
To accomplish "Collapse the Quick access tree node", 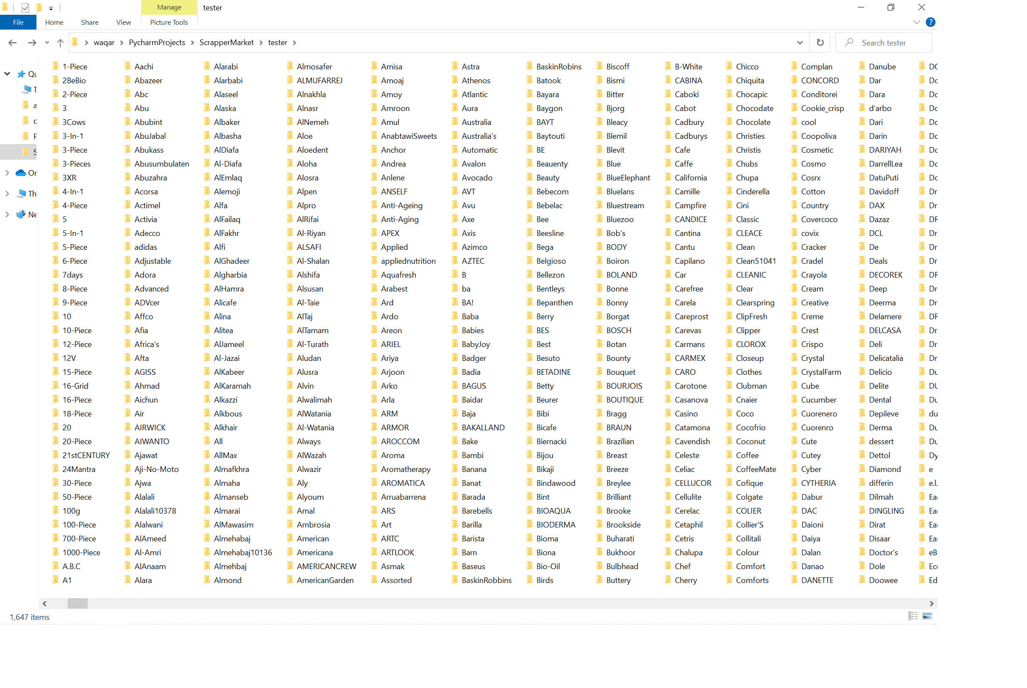I will pyautogui.click(x=7, y=74).
